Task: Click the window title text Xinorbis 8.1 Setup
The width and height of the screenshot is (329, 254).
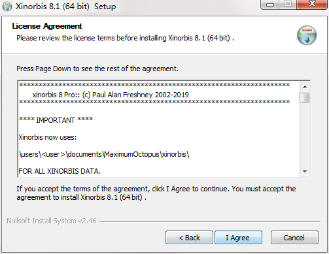Action: (x=66, y=7)
